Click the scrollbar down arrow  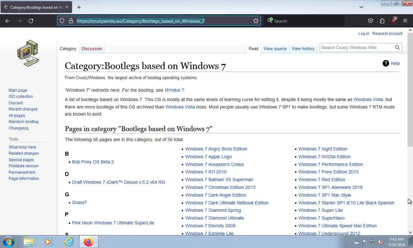410,232
